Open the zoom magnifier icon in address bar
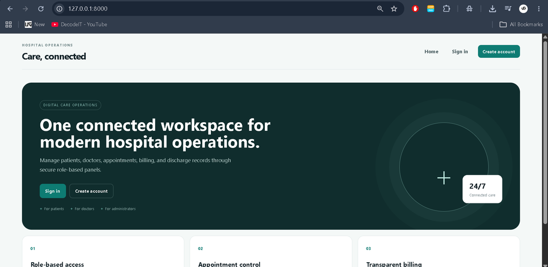This screenshot has width=548, height=267. click(x=380, y=9)
